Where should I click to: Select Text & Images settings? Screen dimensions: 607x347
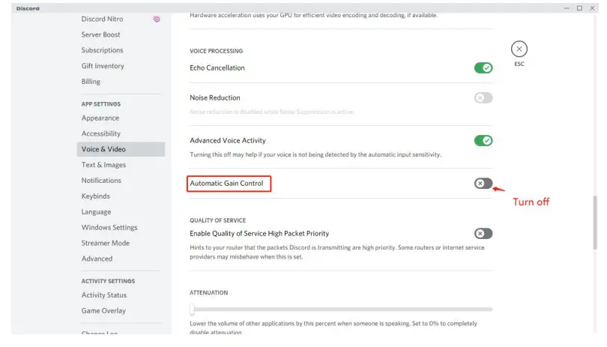(103, 165)
